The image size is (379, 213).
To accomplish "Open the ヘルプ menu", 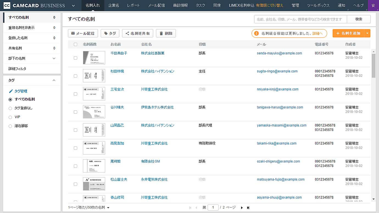I will pos(358,5).
